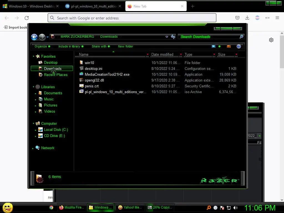Open the 26% Copying taskbar button
Image resolution: width=284 pixels, height=213 pixels.
(x=160, y=207)
